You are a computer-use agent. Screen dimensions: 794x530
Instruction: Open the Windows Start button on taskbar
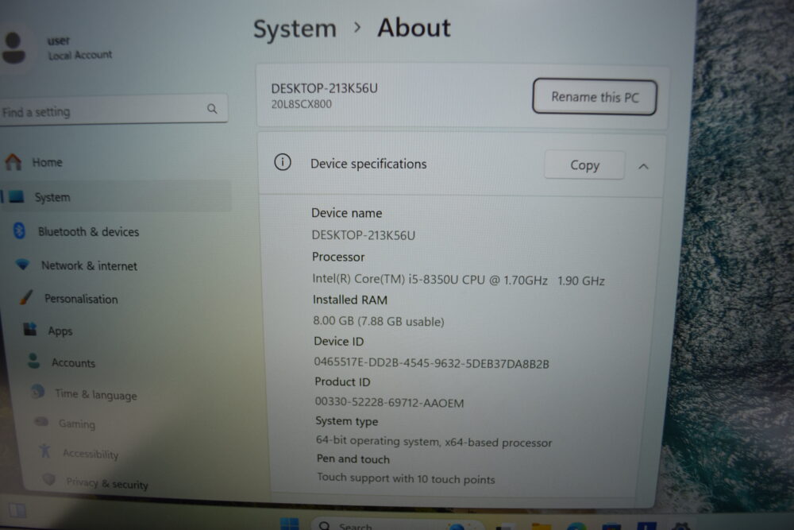click(290, 524)
